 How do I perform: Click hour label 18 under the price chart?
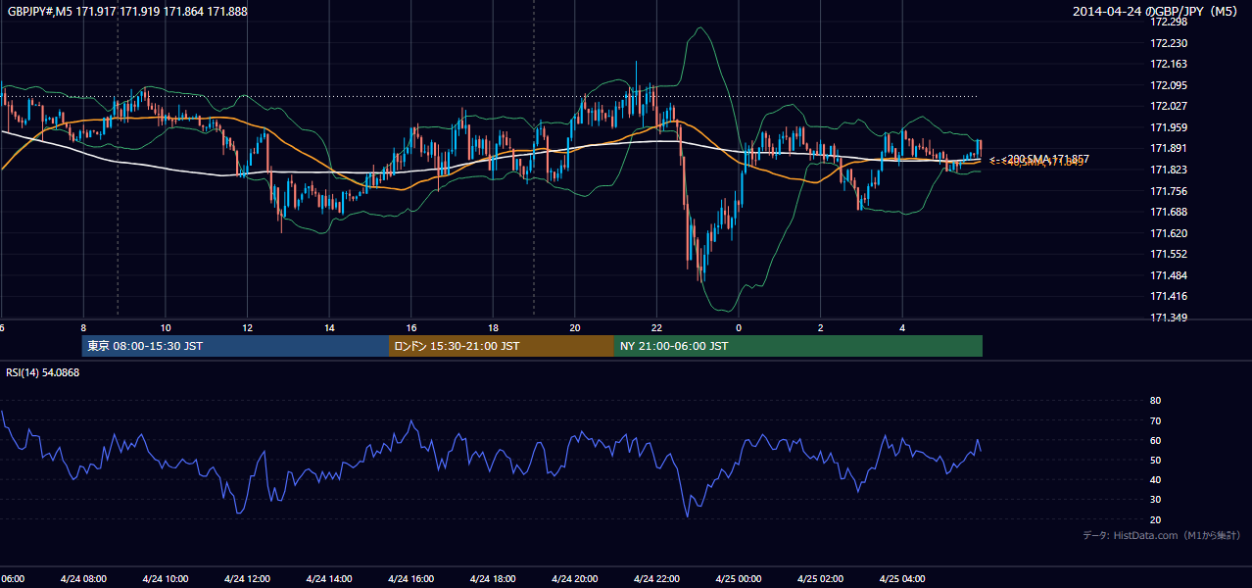pyautogui.click(x=494, y=328)
